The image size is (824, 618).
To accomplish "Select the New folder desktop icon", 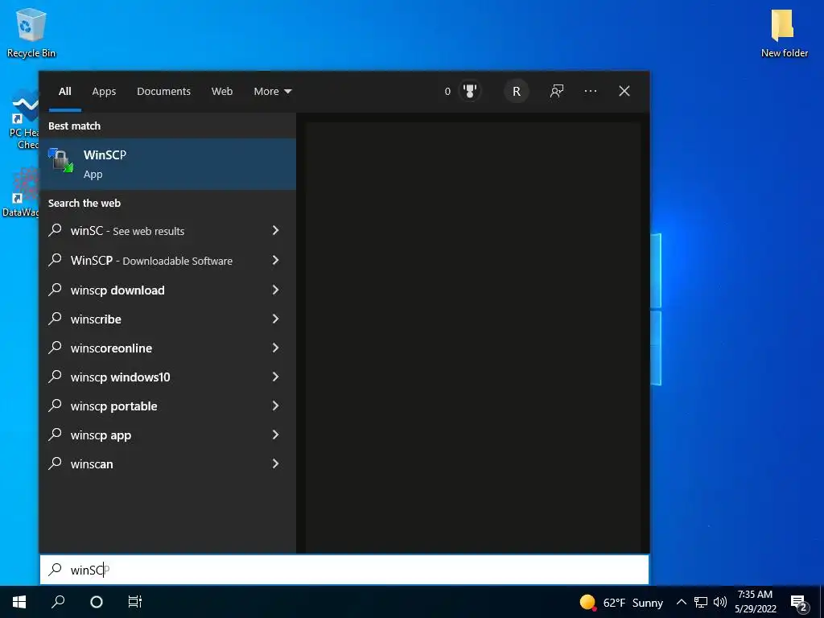I will (784, 32).
